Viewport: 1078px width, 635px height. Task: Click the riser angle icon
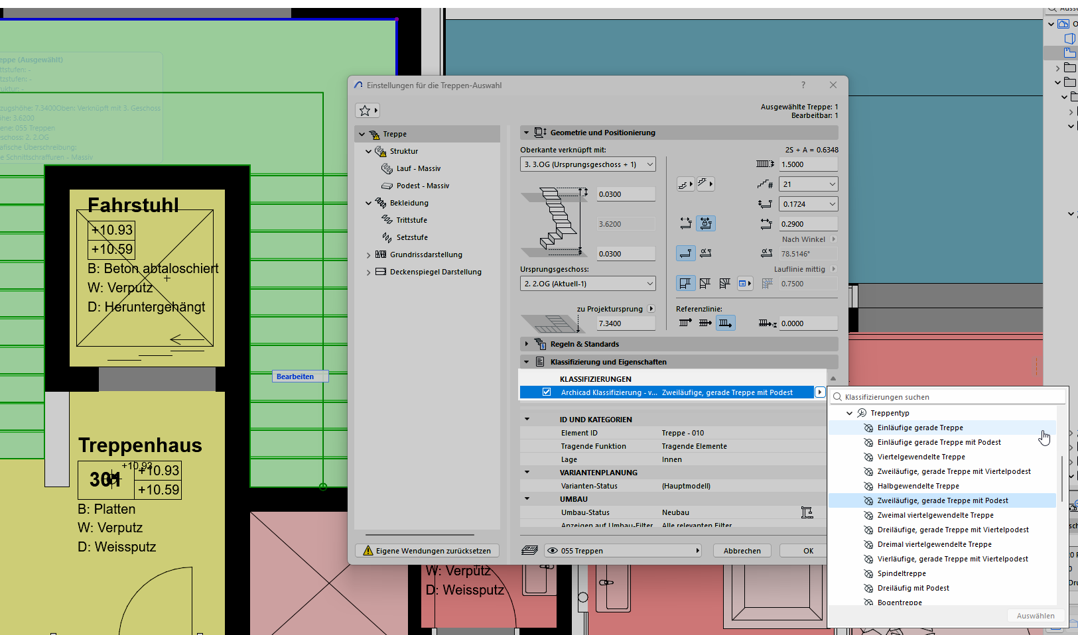706,253
